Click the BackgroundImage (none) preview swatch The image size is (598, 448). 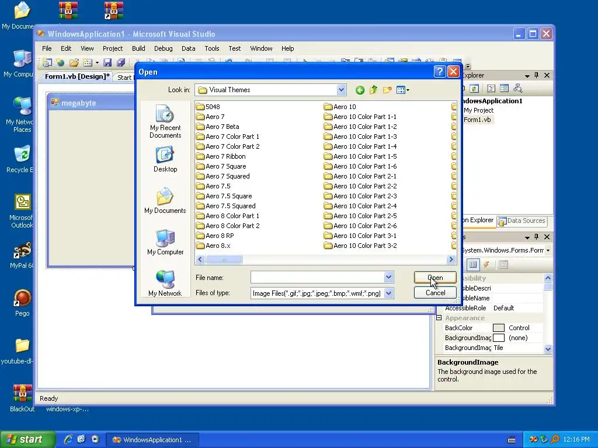click(499, 338)
